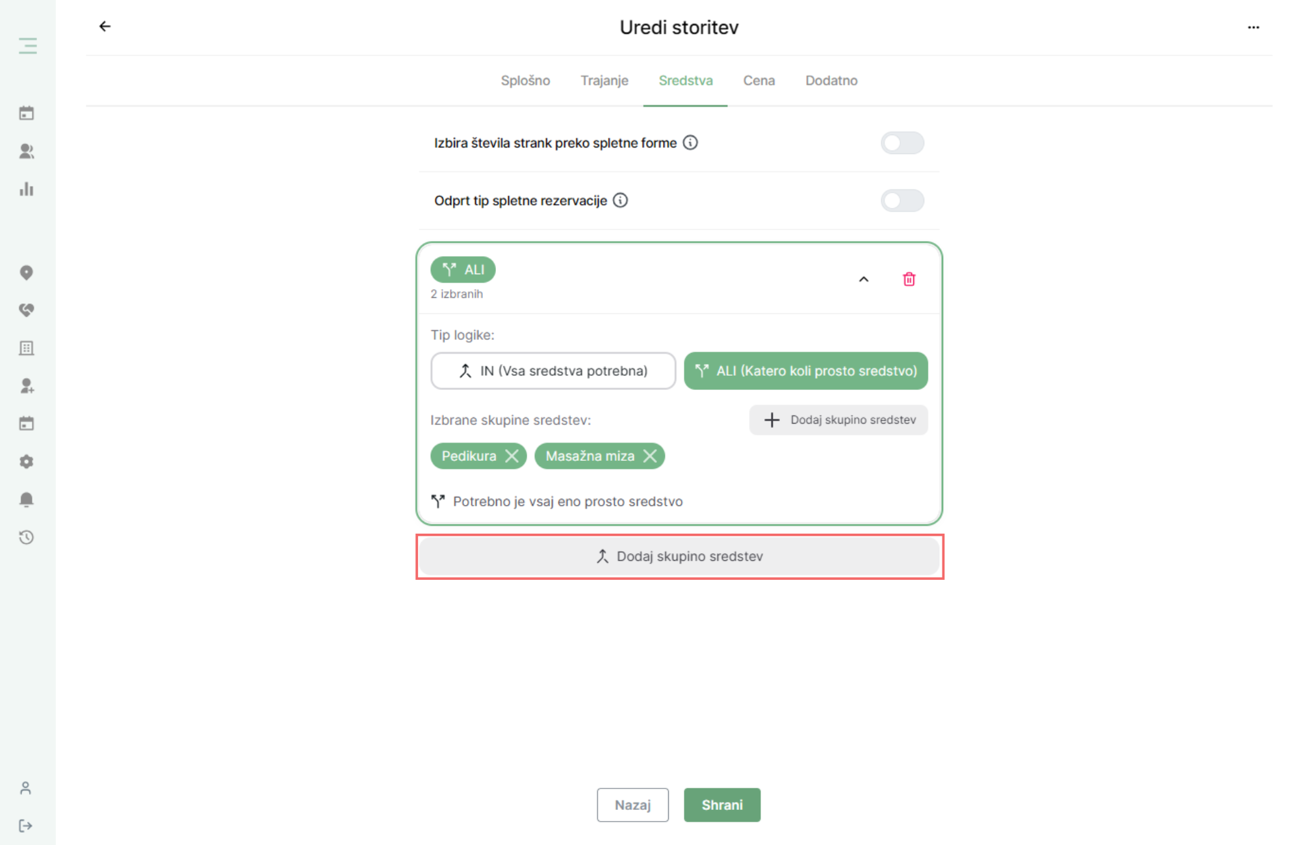Enable Odprt tip spletne rezervacije switch
1300x845 pixels.
(x=902, y=201)
